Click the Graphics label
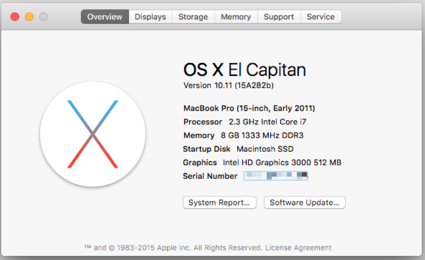Viewport: 425px width, 260px height. (200, 163)
